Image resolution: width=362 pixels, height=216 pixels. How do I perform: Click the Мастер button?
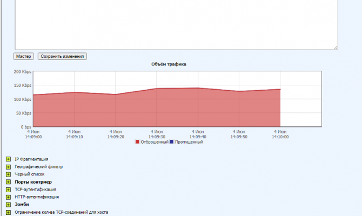24,56
